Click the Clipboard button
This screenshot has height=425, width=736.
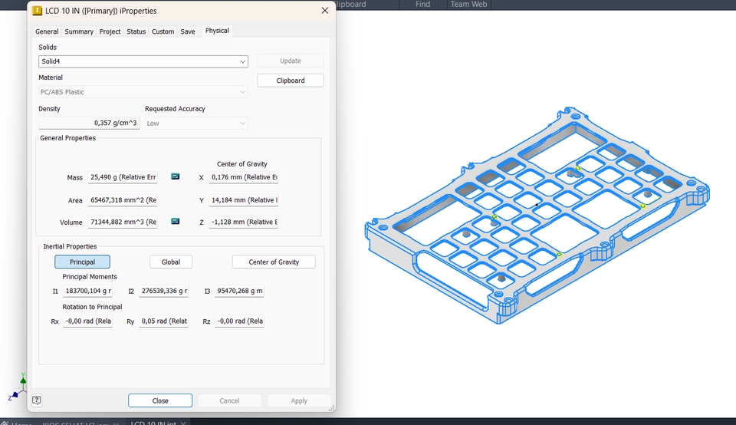click(291, 81)
